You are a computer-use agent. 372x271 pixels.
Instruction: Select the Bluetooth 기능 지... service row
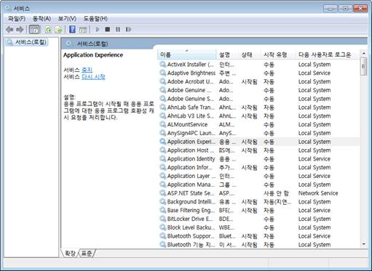258,245
